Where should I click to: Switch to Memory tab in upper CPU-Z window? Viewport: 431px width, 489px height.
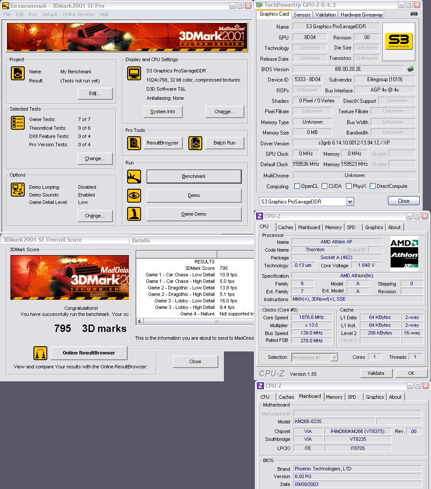click(333, 227)
